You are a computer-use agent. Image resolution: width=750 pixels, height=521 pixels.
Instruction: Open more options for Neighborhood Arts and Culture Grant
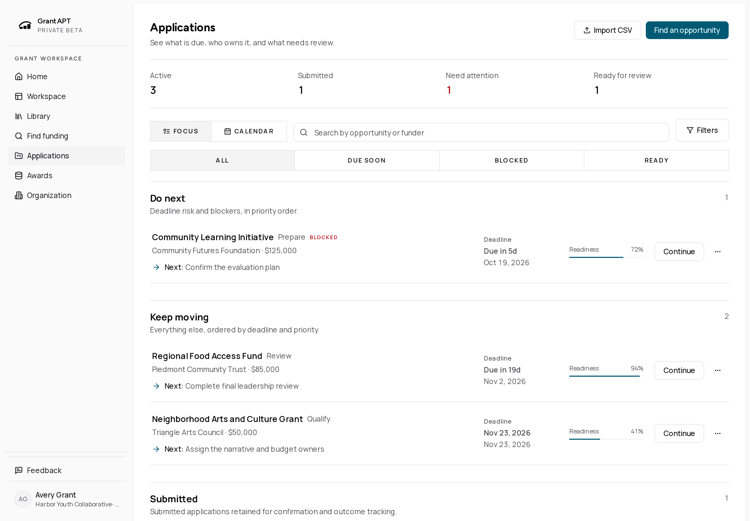(718, 433)
